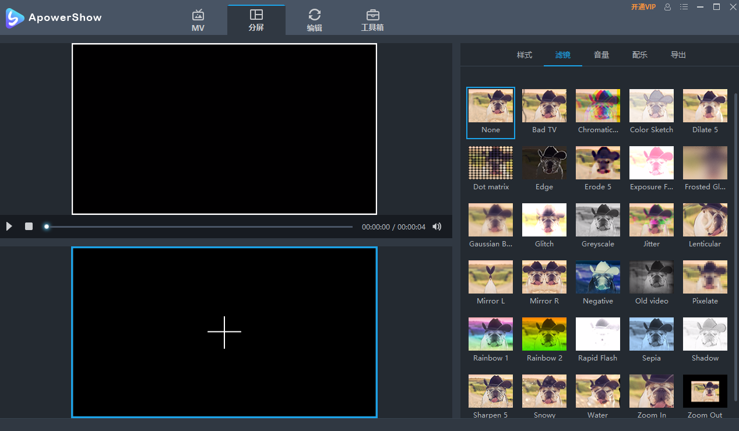Apply the Sepia filter

pos(651,334)
